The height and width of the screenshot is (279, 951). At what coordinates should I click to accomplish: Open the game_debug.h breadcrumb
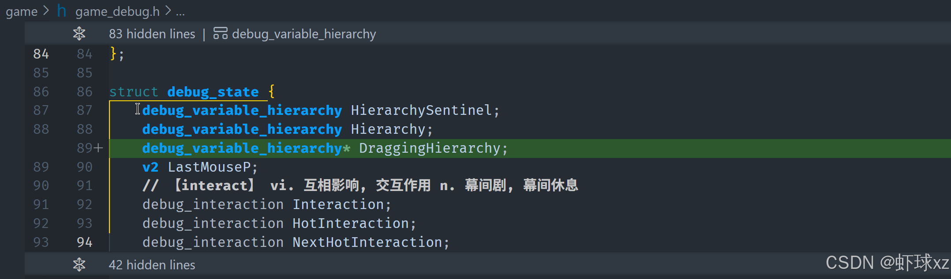[x=117, y=11]
